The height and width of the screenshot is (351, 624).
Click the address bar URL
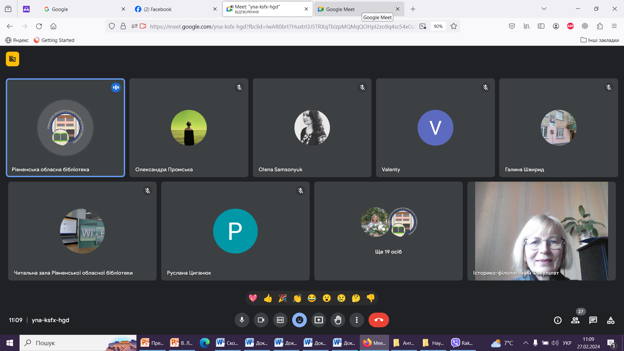(282, 27)
